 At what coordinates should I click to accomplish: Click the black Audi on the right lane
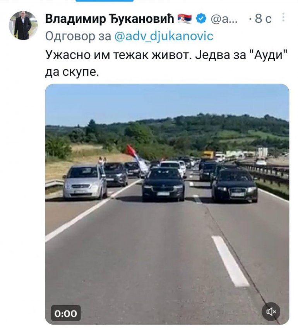coord(235,185)
